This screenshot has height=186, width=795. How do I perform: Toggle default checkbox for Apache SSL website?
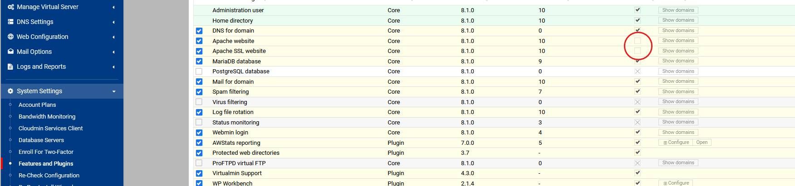coord(638,51)
